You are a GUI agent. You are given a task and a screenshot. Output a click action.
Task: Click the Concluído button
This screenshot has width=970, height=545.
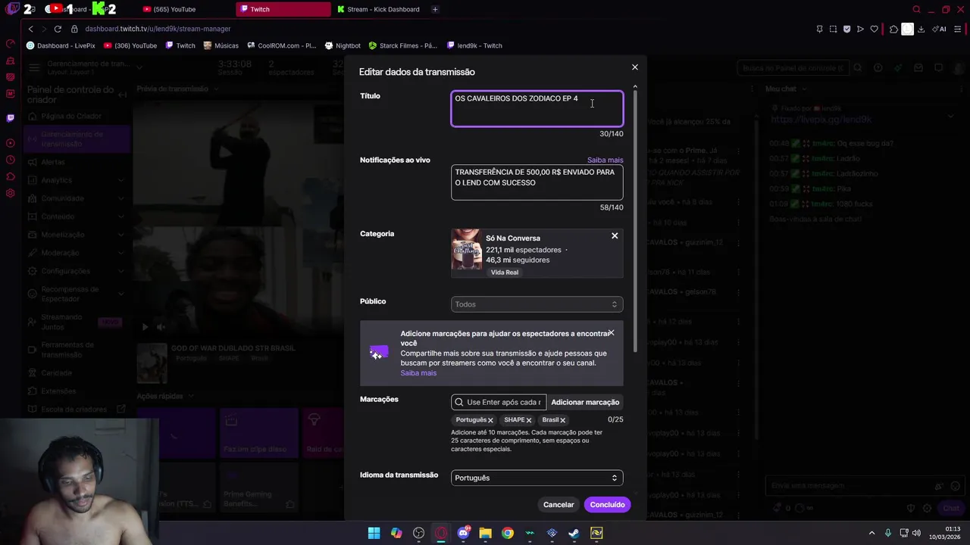pyautogui.click(x=607, y=505)
